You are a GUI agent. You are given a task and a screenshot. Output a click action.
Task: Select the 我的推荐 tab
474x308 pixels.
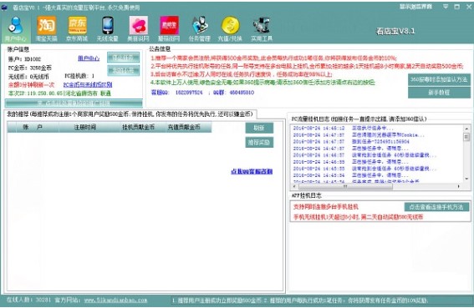(x=130, y=114)
